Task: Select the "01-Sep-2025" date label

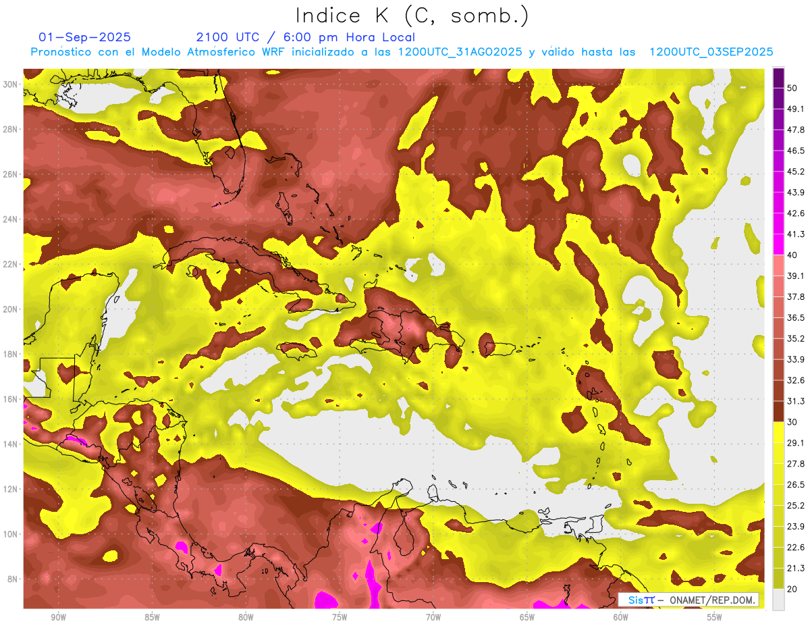Action: [85, 37]
